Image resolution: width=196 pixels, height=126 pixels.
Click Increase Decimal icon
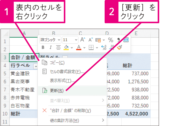click(x=104, y=47)
